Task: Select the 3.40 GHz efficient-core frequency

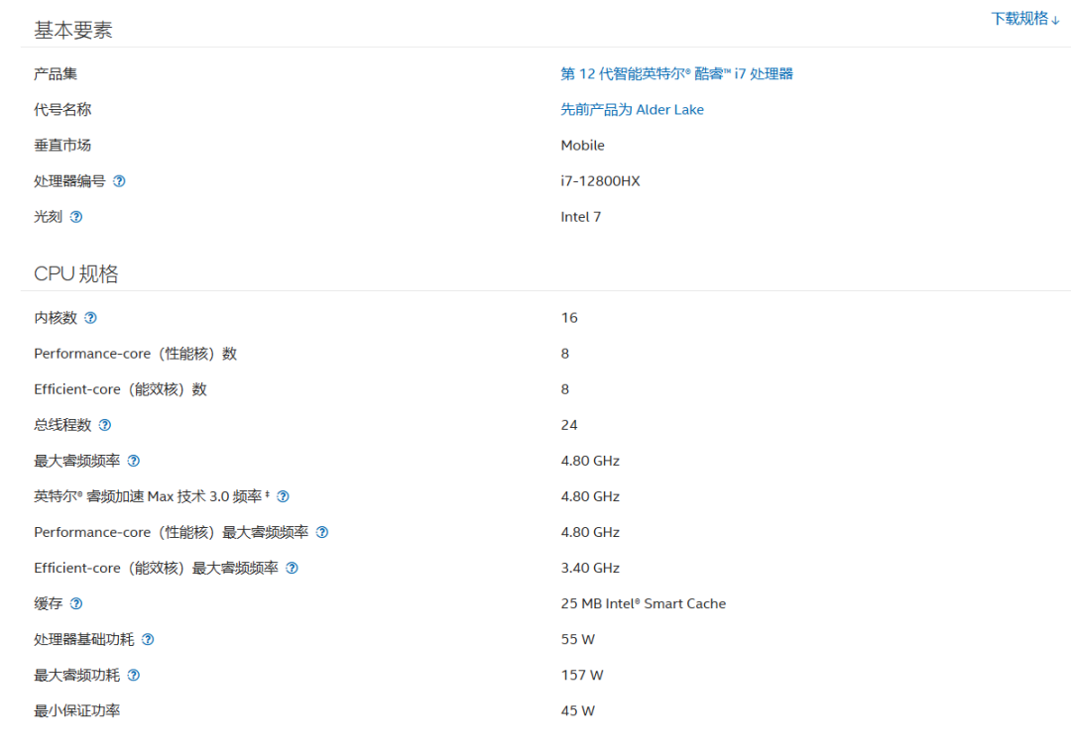Action: (590, 568)
